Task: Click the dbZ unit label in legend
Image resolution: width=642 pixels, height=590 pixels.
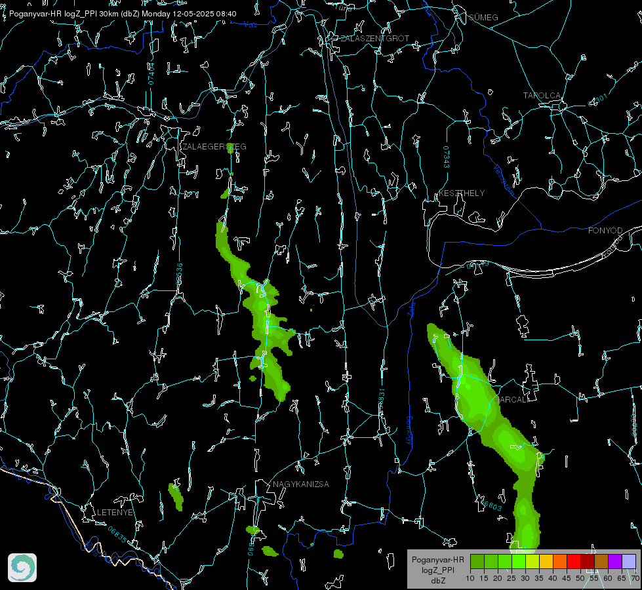Action: click(437, 581)
